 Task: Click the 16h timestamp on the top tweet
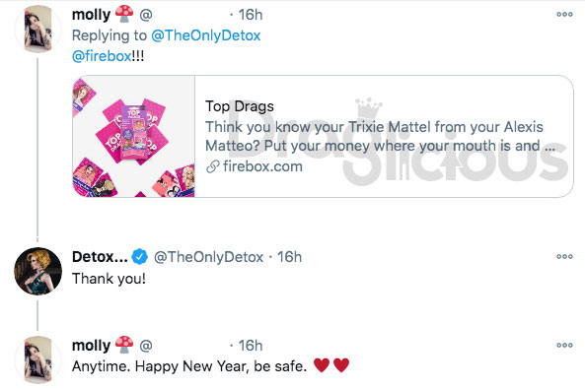click(x=251, y=15)
